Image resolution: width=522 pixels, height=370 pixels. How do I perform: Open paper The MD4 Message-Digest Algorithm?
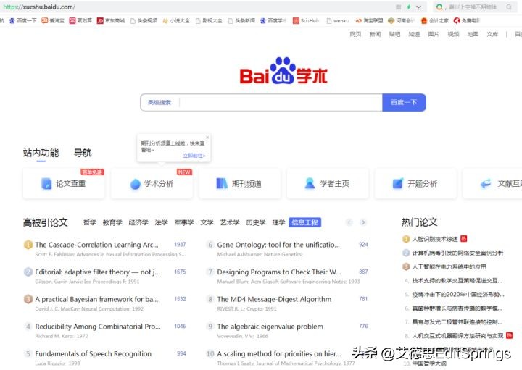click(274, 299)
